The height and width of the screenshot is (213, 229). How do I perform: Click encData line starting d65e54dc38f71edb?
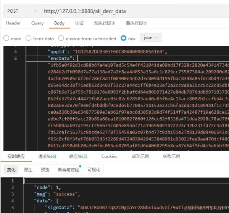[138, 85]
